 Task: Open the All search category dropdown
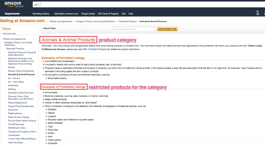(x=37, y=5)
